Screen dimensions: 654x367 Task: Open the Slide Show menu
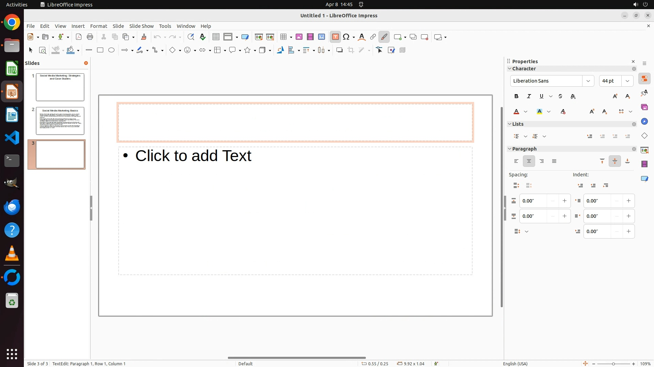coord(141,26)
